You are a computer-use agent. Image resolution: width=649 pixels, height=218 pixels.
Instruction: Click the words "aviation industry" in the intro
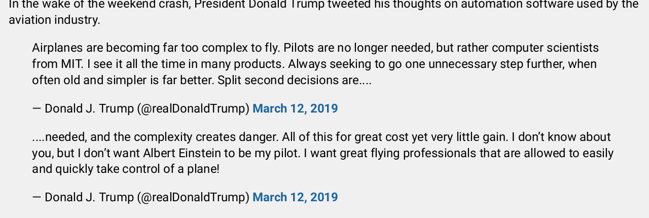54,20
